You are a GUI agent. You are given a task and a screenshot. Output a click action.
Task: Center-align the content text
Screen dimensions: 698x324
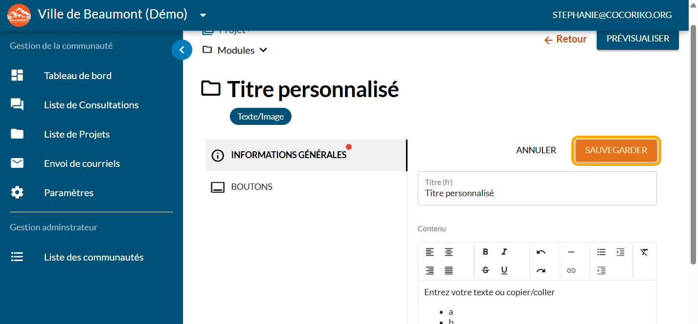click(x=448, y=252)
